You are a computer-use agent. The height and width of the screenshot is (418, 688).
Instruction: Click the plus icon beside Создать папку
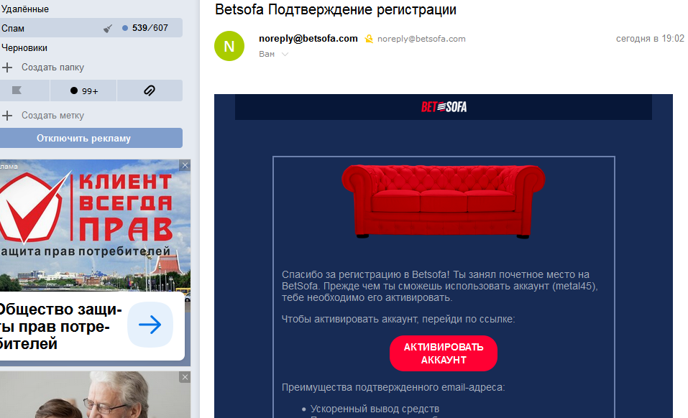click(7, 68)
